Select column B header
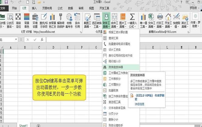The width and height of the screenshot is (202, 127). pyautogui.click(x=25, y=47)
